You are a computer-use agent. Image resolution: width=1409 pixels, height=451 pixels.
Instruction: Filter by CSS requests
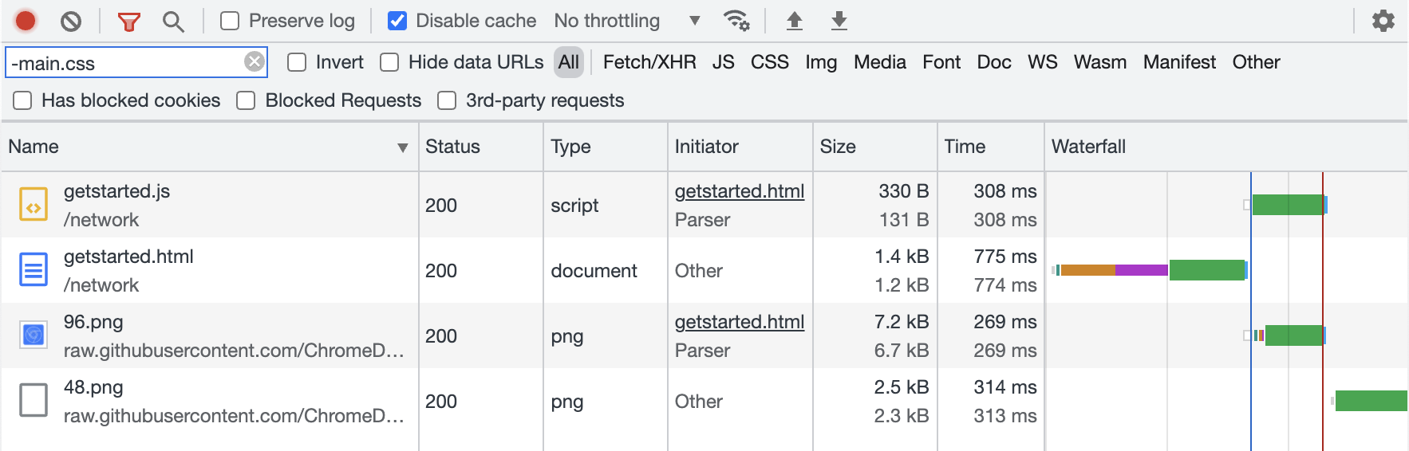coord(769,62)
